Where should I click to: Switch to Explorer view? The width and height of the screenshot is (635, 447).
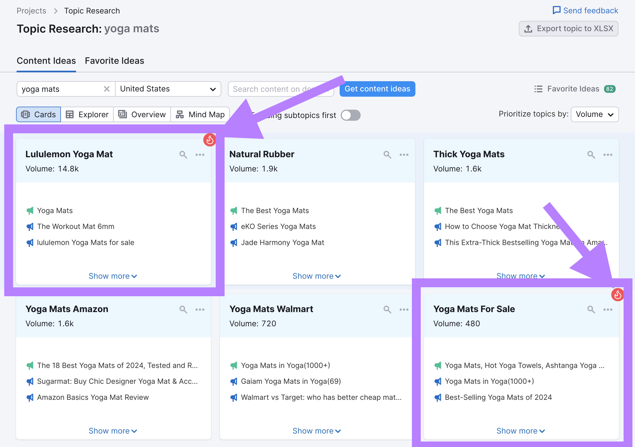pos(87,114)
